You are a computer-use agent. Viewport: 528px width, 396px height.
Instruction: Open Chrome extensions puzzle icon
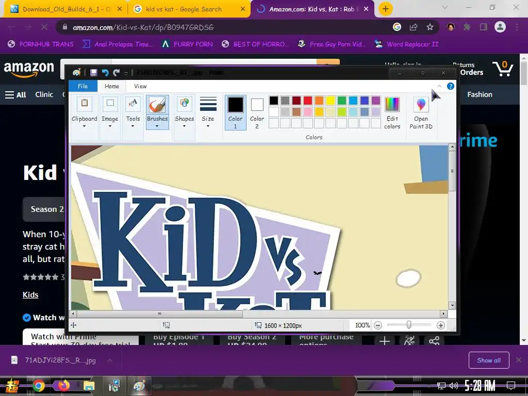pos(467,27)
